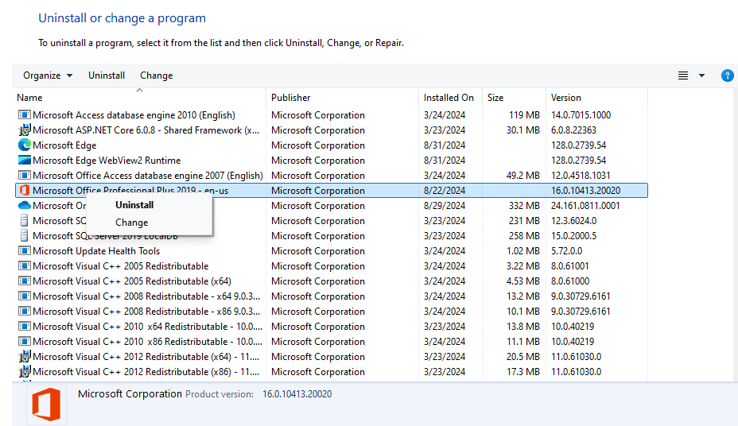Sort by the Installed On column header
The width and height of the screenshot is (738, 426).
click(449, 97)
